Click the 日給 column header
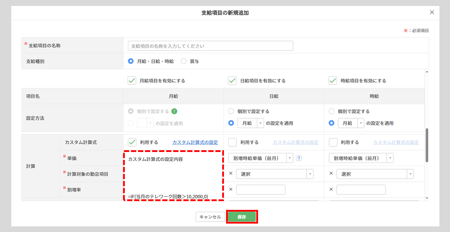This screenshot has width=450, height=232. tap(274, 96)
